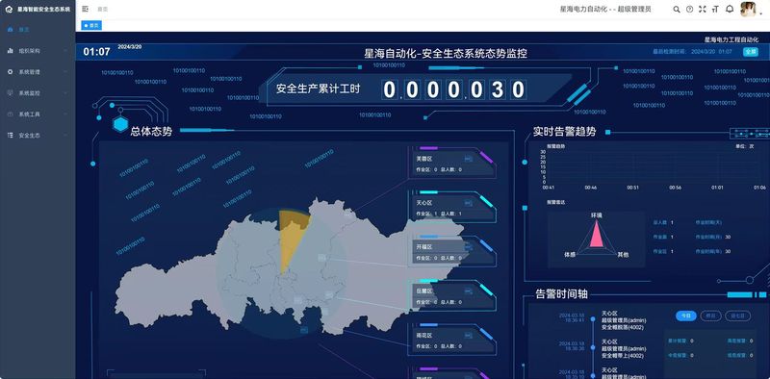Open notifications bell icon
Screen dimensions: 770x379
point(730,9)
